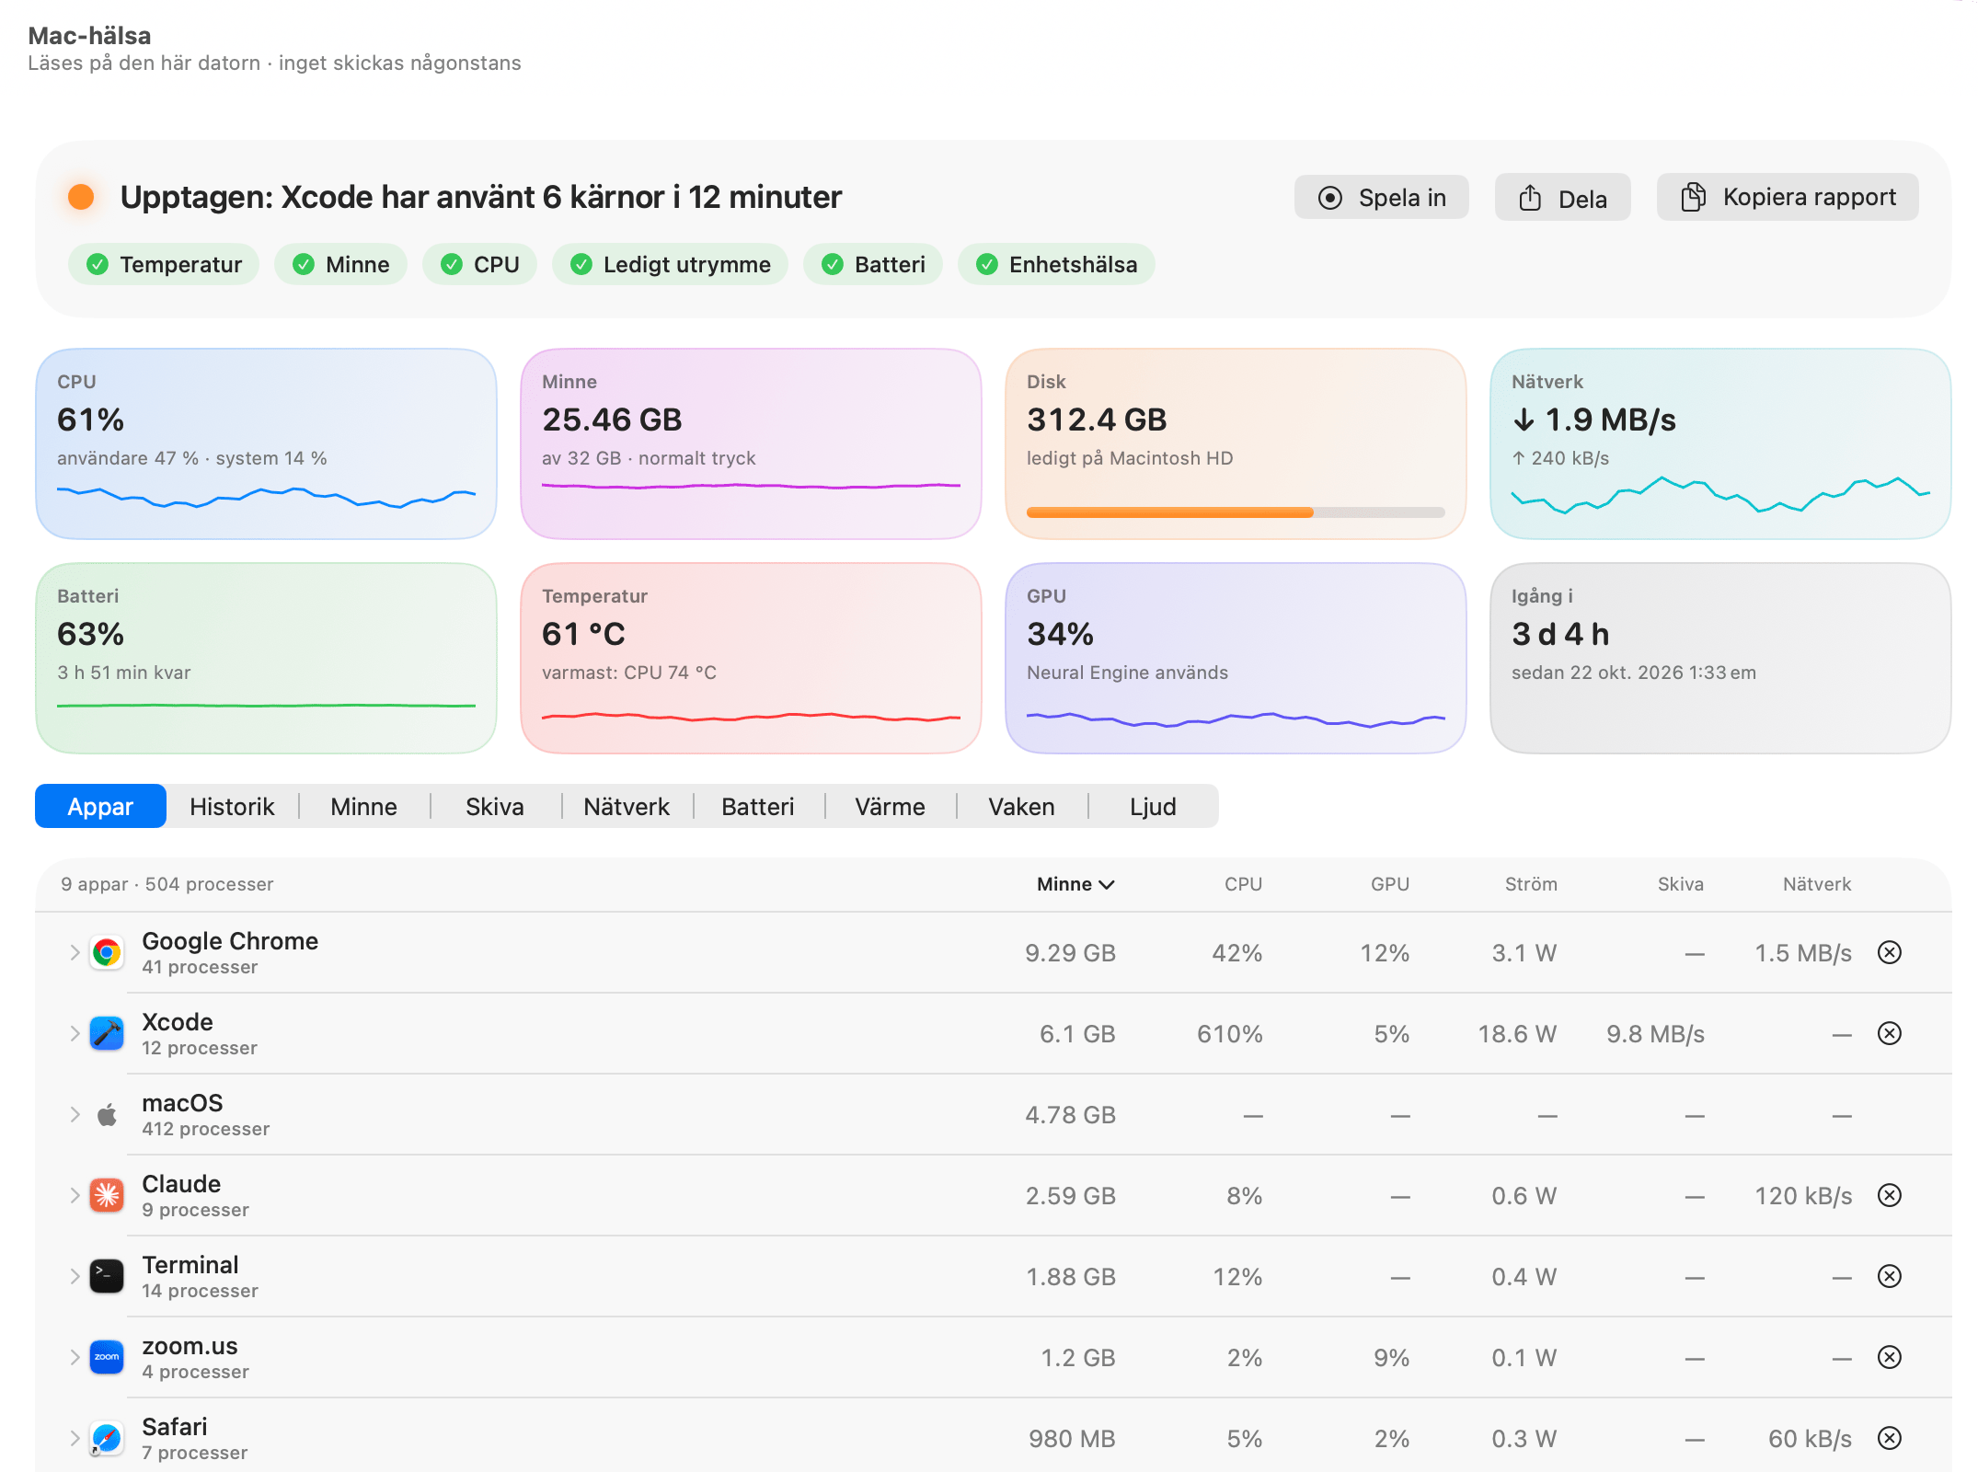Click the zoom.us app icon
This screenshot has width=1978, height=1472.
click(107, 1358)
